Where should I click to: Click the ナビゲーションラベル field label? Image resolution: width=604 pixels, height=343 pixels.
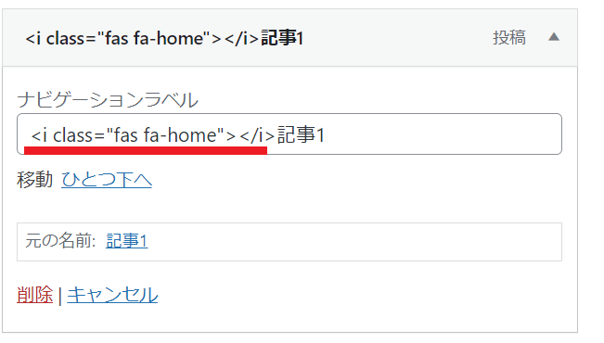(x=108, y=100)
